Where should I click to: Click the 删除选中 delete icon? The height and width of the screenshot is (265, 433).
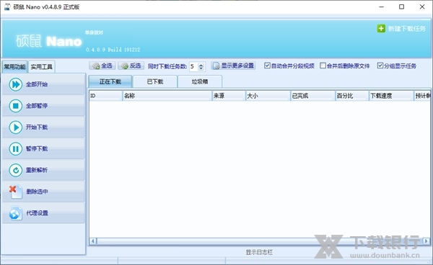[x=15, y=192]
